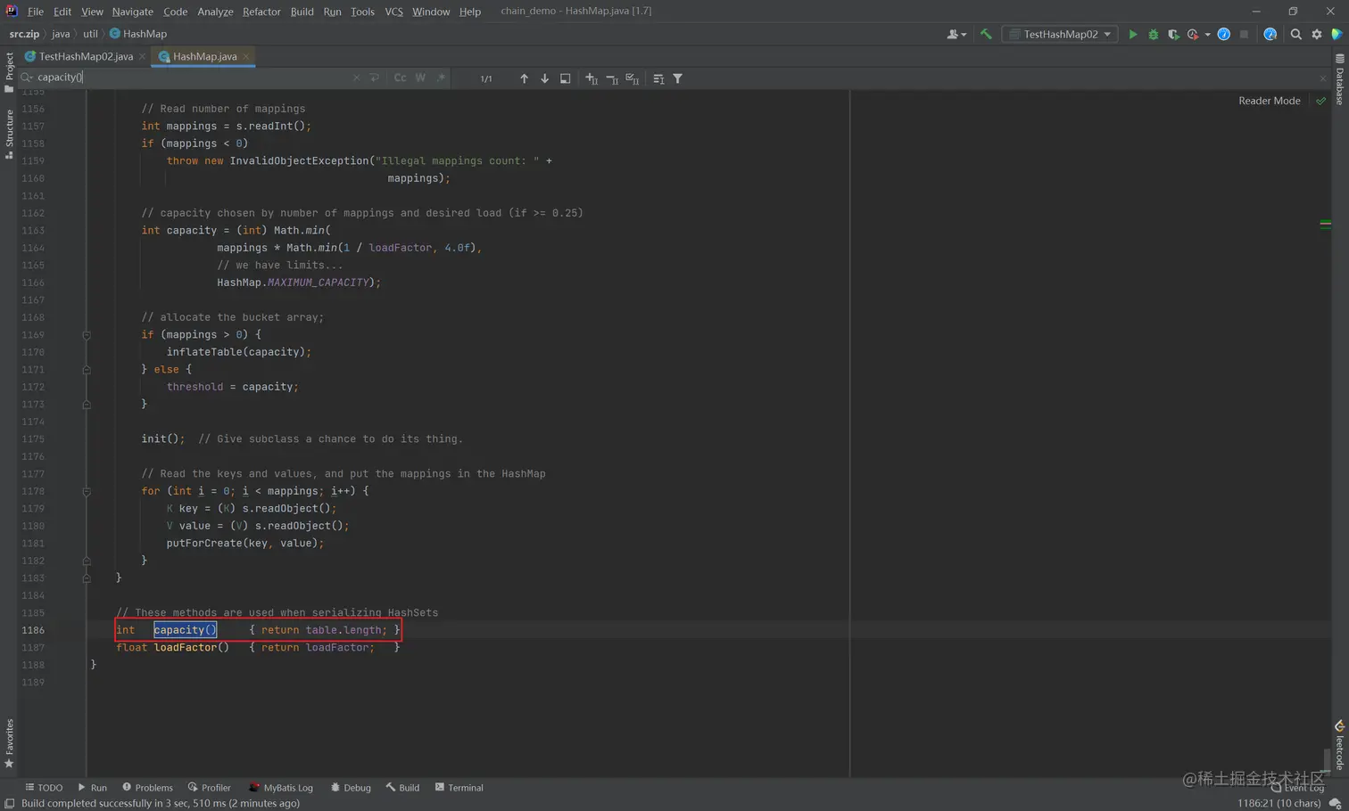Open the Profiler tool window
Image resolution: width=1349 pixels, height=811 pixels.
point(209,788)
